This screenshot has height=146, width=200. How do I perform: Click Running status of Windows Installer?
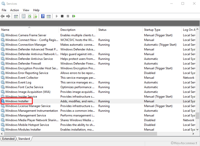click(104, 101)
